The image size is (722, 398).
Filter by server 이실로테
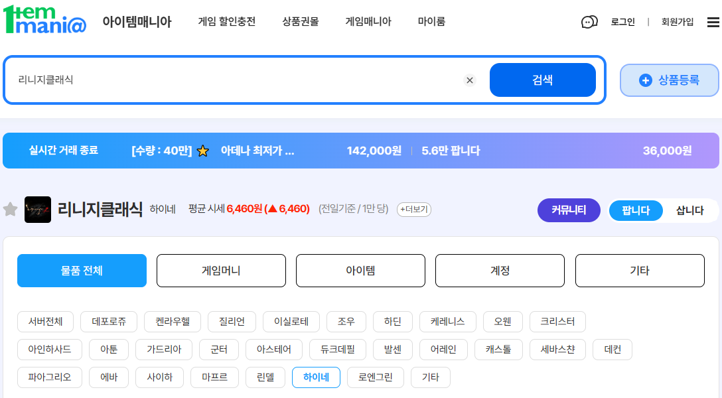pos(291,322)
